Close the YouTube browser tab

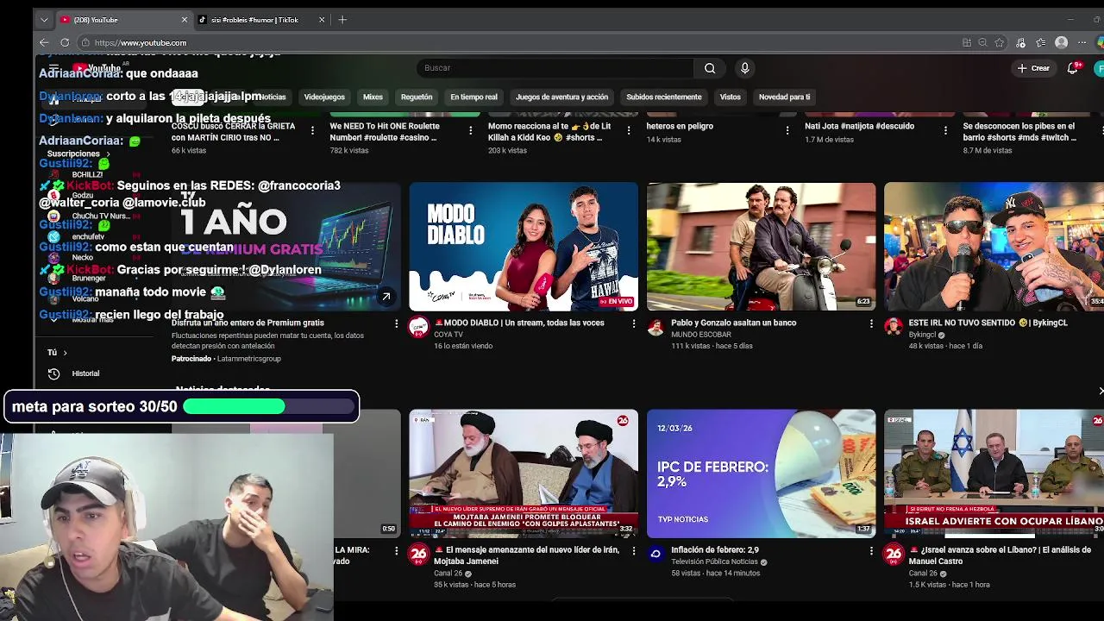[x=184, y=20]
